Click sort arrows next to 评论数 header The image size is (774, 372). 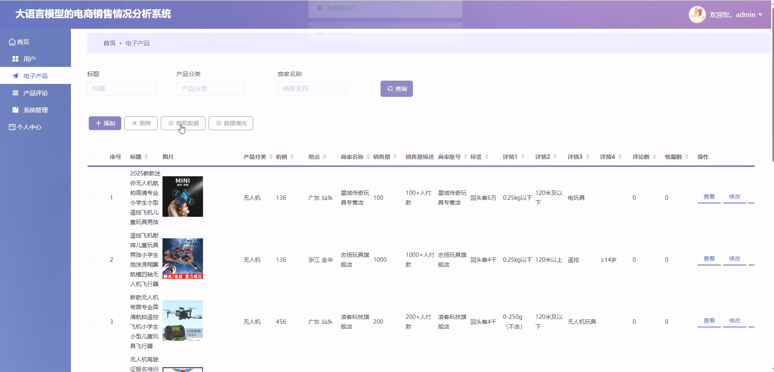[x=654, y=157]
